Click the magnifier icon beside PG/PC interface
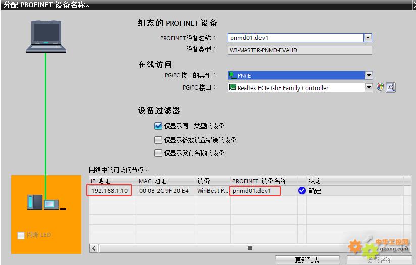416x265 pixels. click(x=390, y=87)
